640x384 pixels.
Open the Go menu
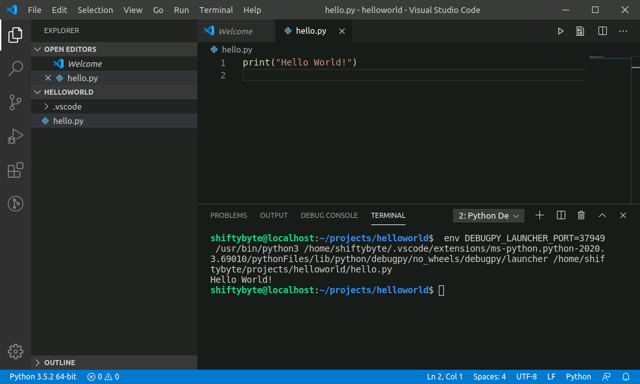[x=158, y=10]
